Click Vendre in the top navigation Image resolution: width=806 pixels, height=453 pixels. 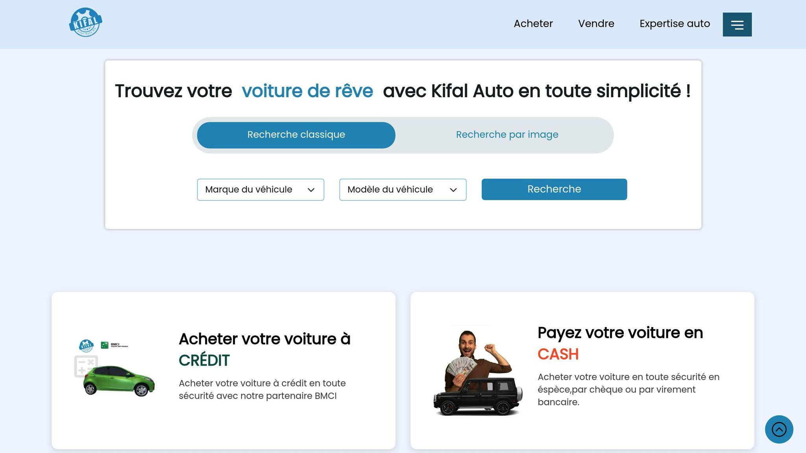pyautogui.click(x=596, y=24)
